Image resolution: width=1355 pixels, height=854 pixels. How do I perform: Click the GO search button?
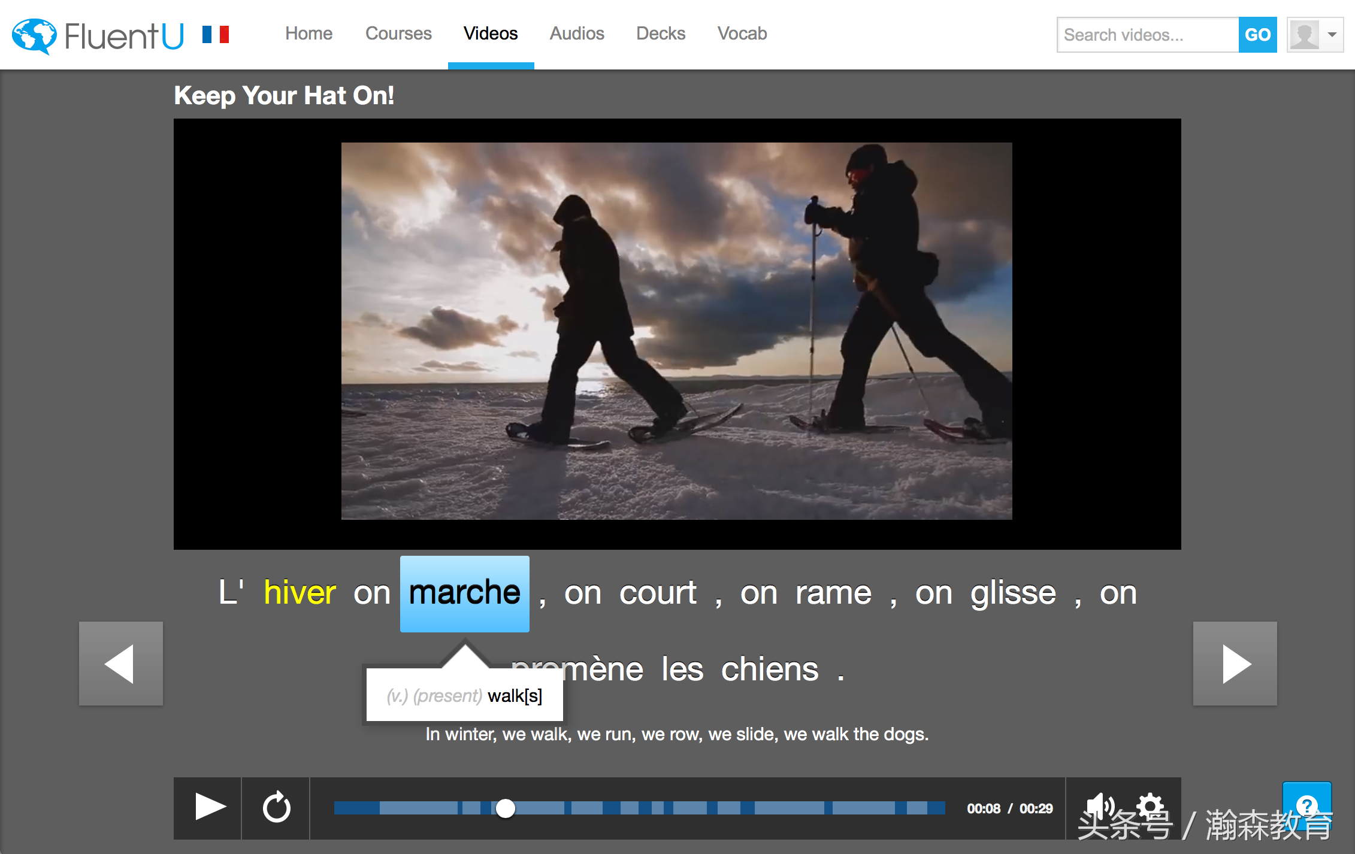point(1257,35)
